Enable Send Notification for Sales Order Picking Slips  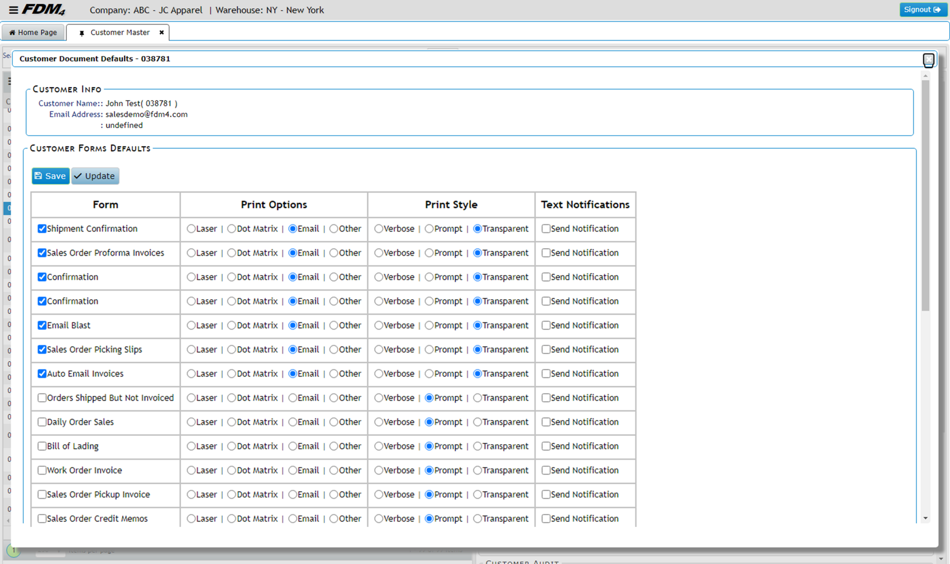click(x=546, y=349)
